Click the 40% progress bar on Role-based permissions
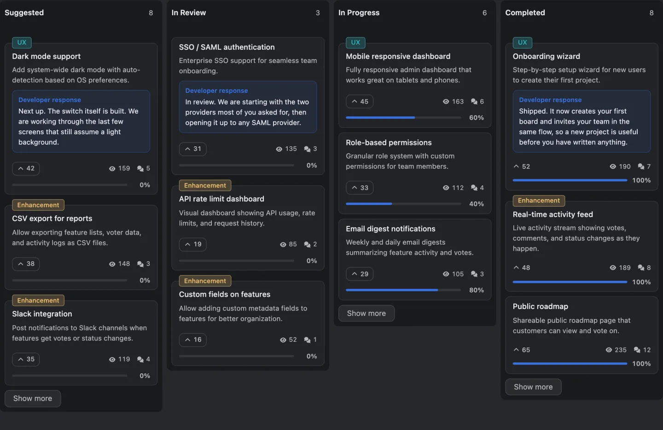 point(403,204)
